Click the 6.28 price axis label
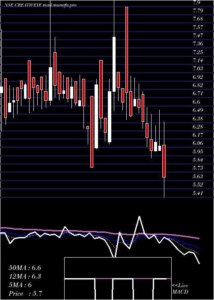The height and width of the screenshot is (300, 214). [x=198, y=127]
